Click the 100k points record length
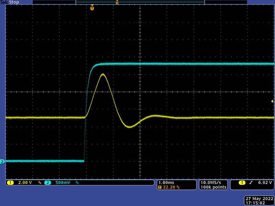 pos(213,187)
